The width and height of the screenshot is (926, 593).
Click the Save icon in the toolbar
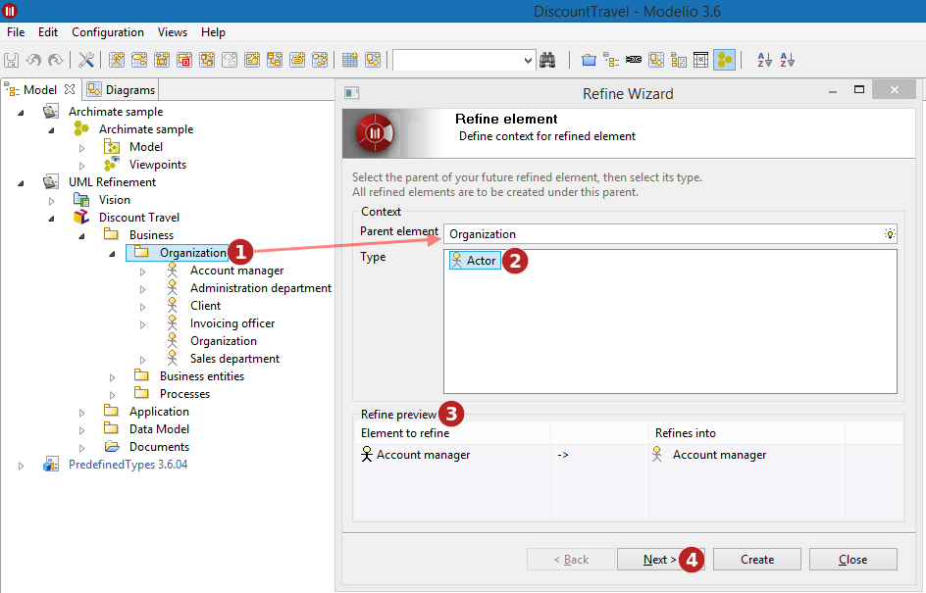click(x=11, y=60)
